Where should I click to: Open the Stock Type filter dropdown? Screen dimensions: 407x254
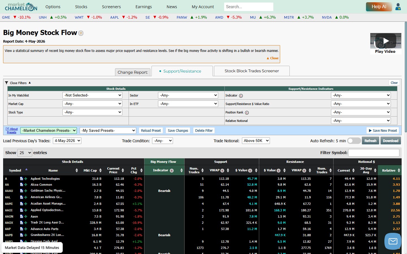[92, 112]
